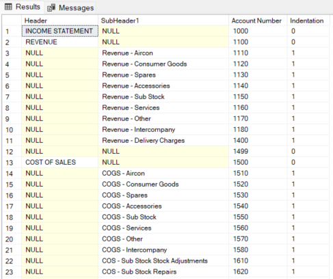Select COS - Sub Stock Stock Adjustments cell
The width and height of the screenshot is (333, 279).
pos(163,261)
